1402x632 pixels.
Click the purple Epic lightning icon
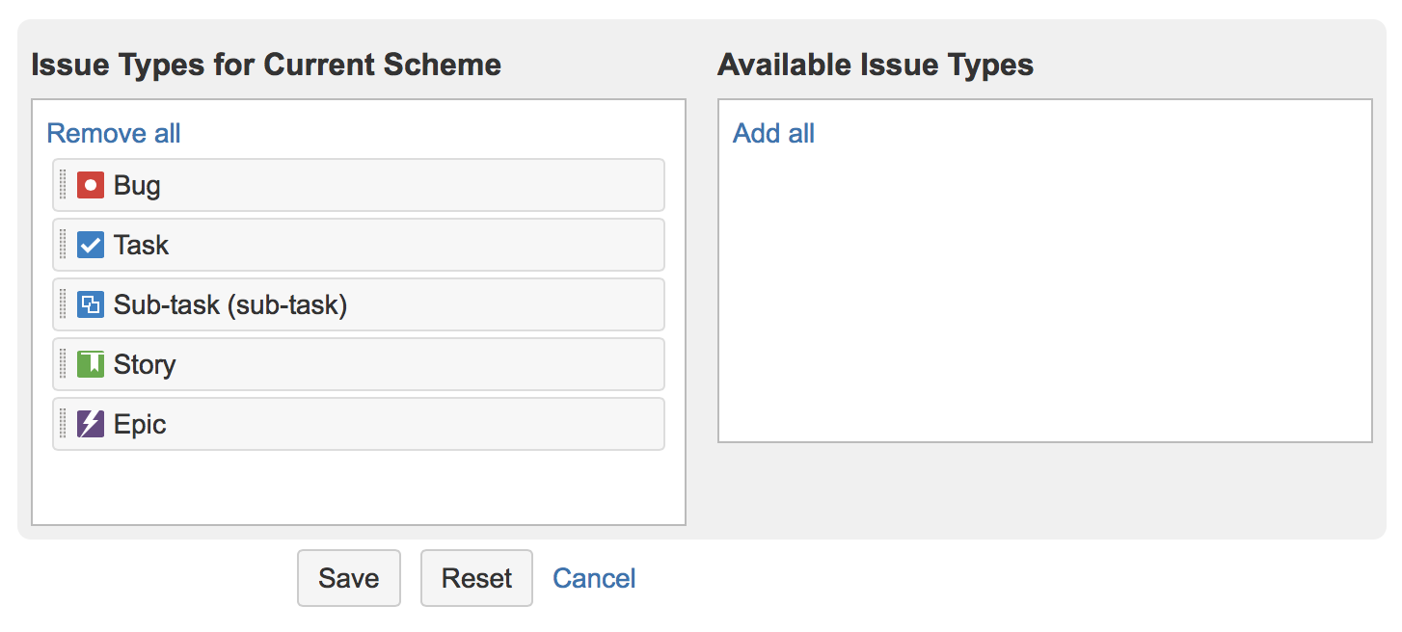[91, 424]
